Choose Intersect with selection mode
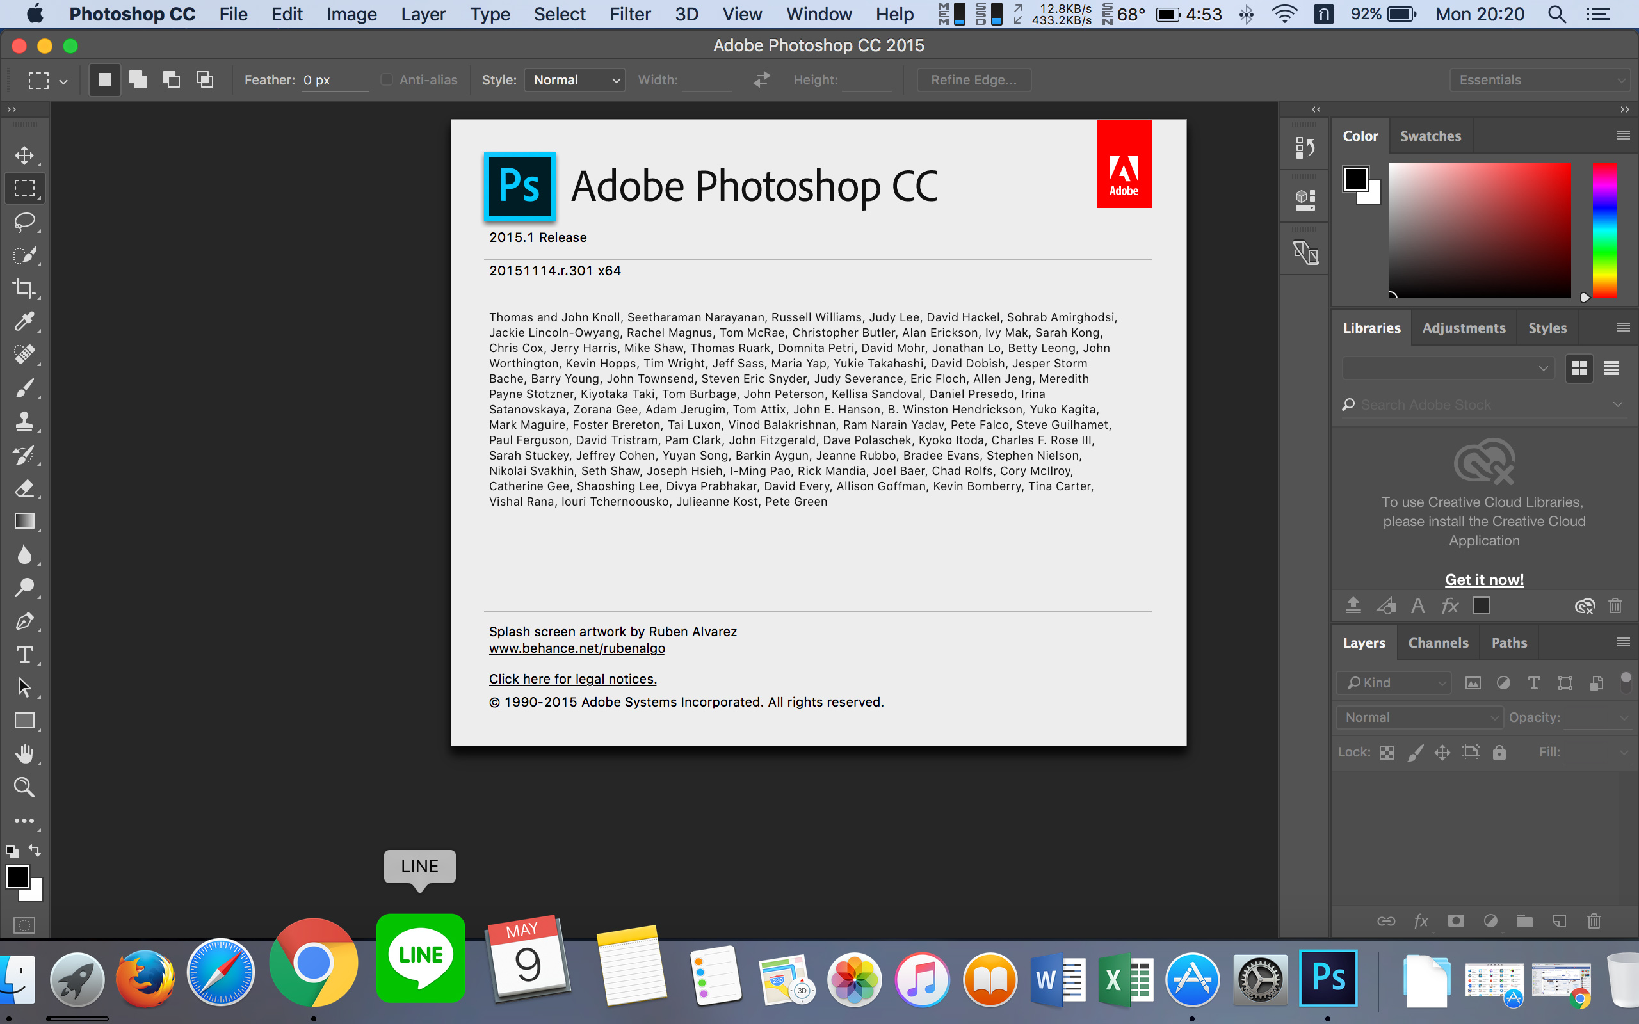 click(x=204, y=80)
